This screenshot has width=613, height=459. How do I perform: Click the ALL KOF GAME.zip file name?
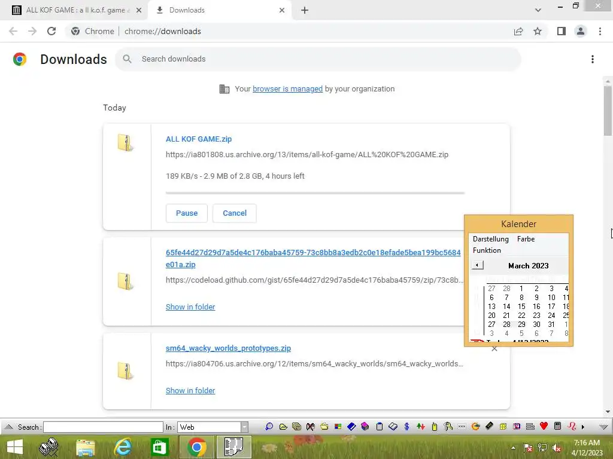coord(199,139)
